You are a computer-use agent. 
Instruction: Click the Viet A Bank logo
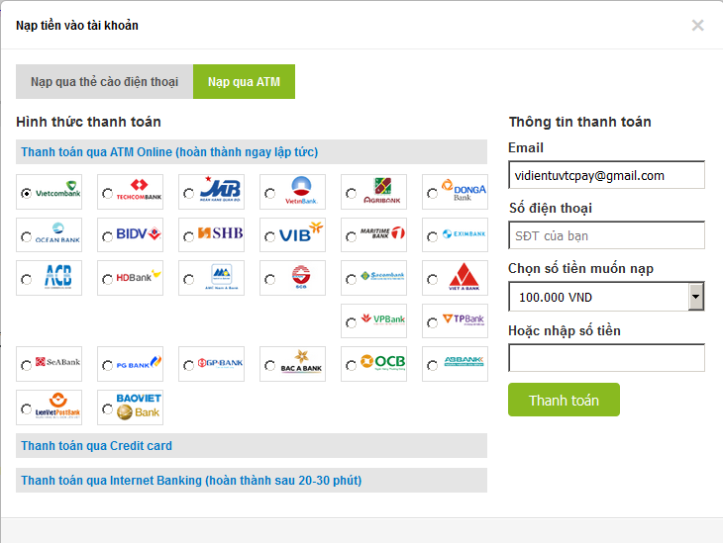pos(464,276)
